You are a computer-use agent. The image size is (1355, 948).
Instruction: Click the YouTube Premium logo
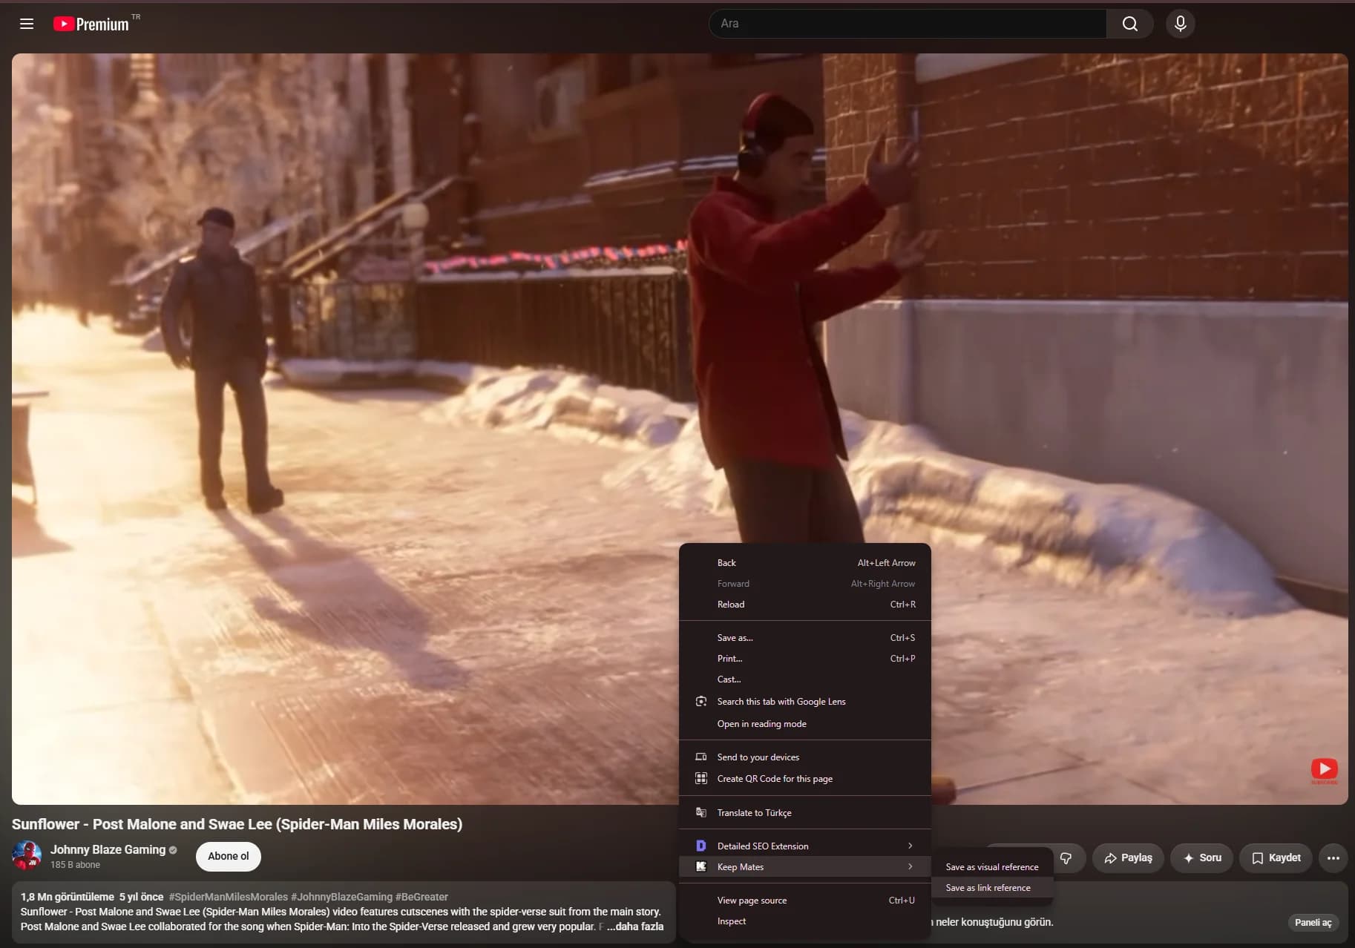(91, 24)
